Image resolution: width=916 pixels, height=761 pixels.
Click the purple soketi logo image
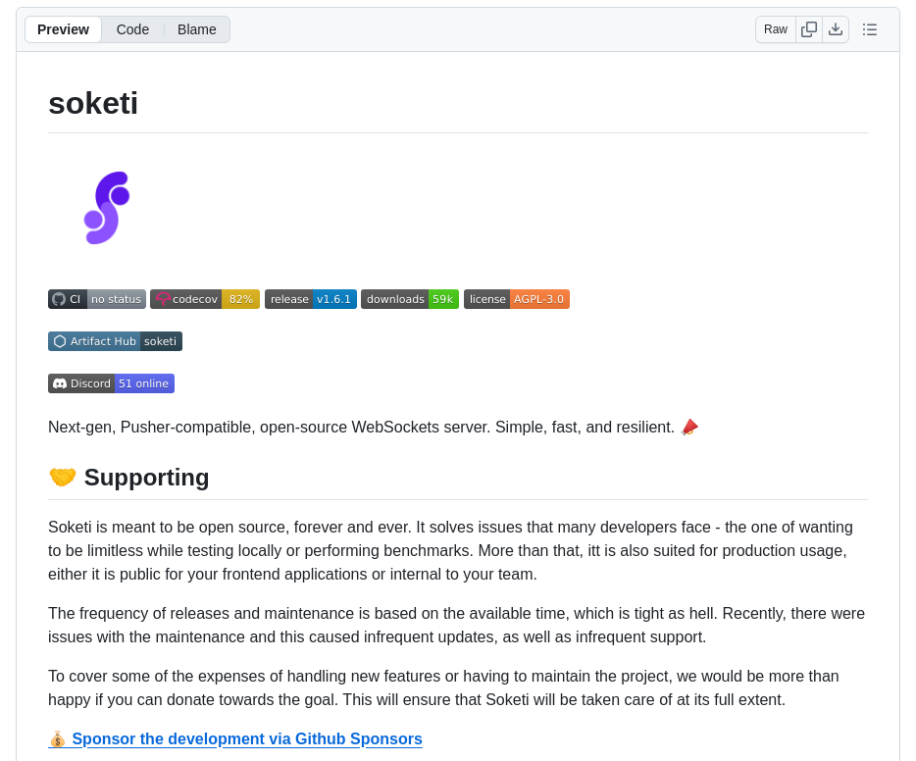tap(107, 208)
